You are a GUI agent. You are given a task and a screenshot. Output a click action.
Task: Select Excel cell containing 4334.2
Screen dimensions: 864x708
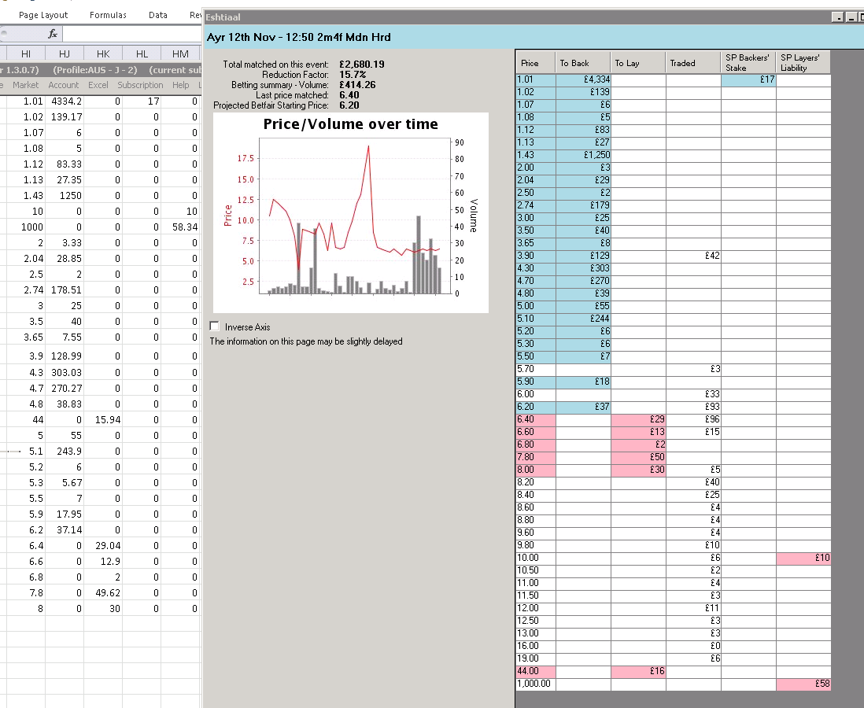pos(65,101)
